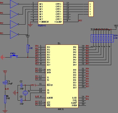Screen dimensions: 118x113
Task: Select the Y1 crystal oscillator symbol
Action: 25,93
